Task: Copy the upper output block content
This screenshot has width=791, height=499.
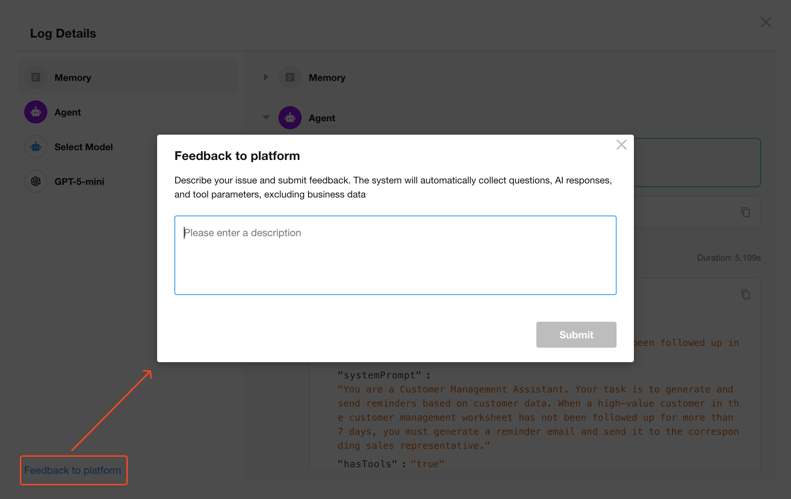Action: (745, 212)
